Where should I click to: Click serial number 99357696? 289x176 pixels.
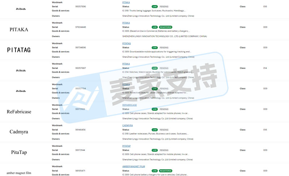click(81, 6)
